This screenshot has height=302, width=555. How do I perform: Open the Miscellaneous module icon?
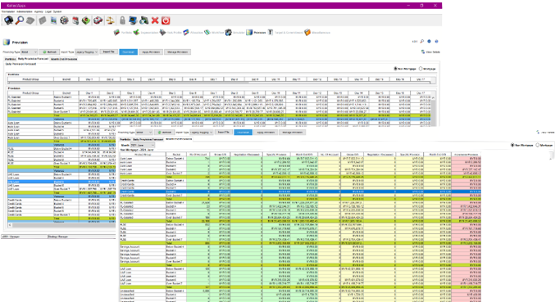[307, 33]
